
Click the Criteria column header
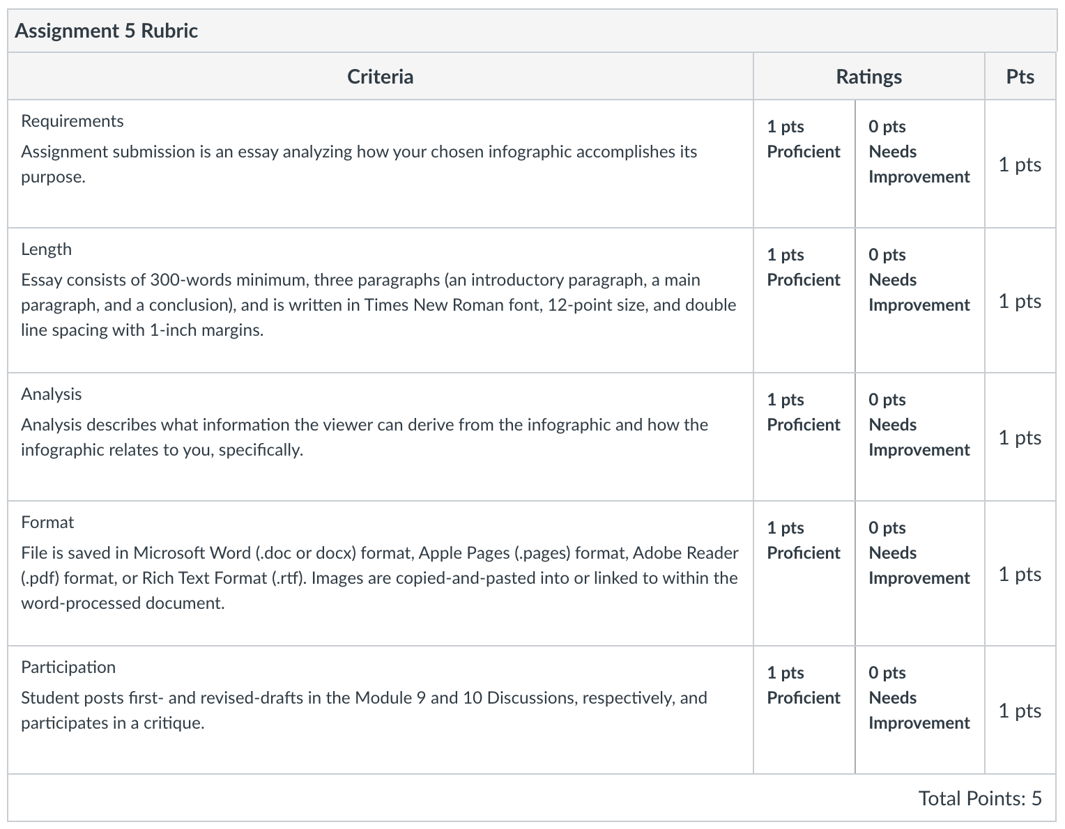click(x=380, y=76)
